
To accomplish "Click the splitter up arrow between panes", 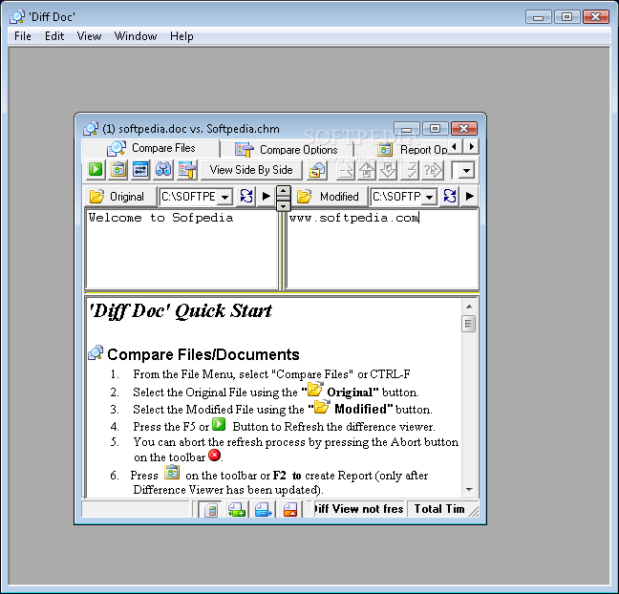I will point(283,192).
